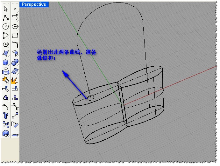Select the Rectangle tool

[15, 36]
